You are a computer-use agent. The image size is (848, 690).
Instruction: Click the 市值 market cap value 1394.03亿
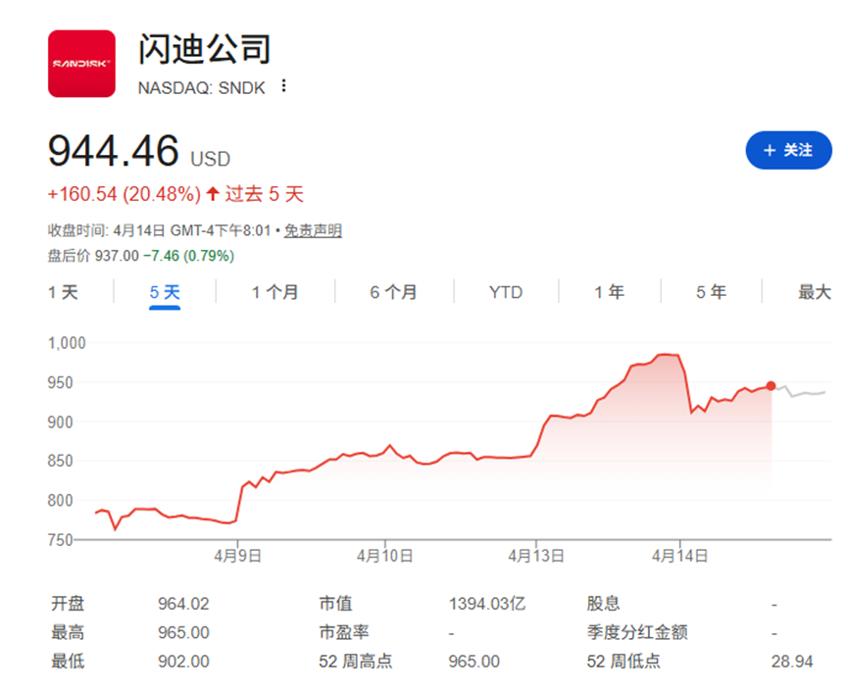486,604
